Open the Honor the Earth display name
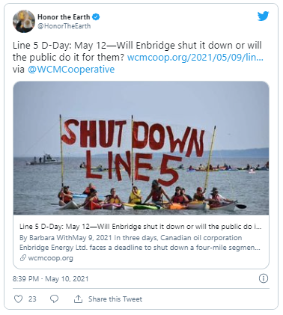The height and width of the screenshot is (315, 283). pyautogui.click(x=64, y=17)
